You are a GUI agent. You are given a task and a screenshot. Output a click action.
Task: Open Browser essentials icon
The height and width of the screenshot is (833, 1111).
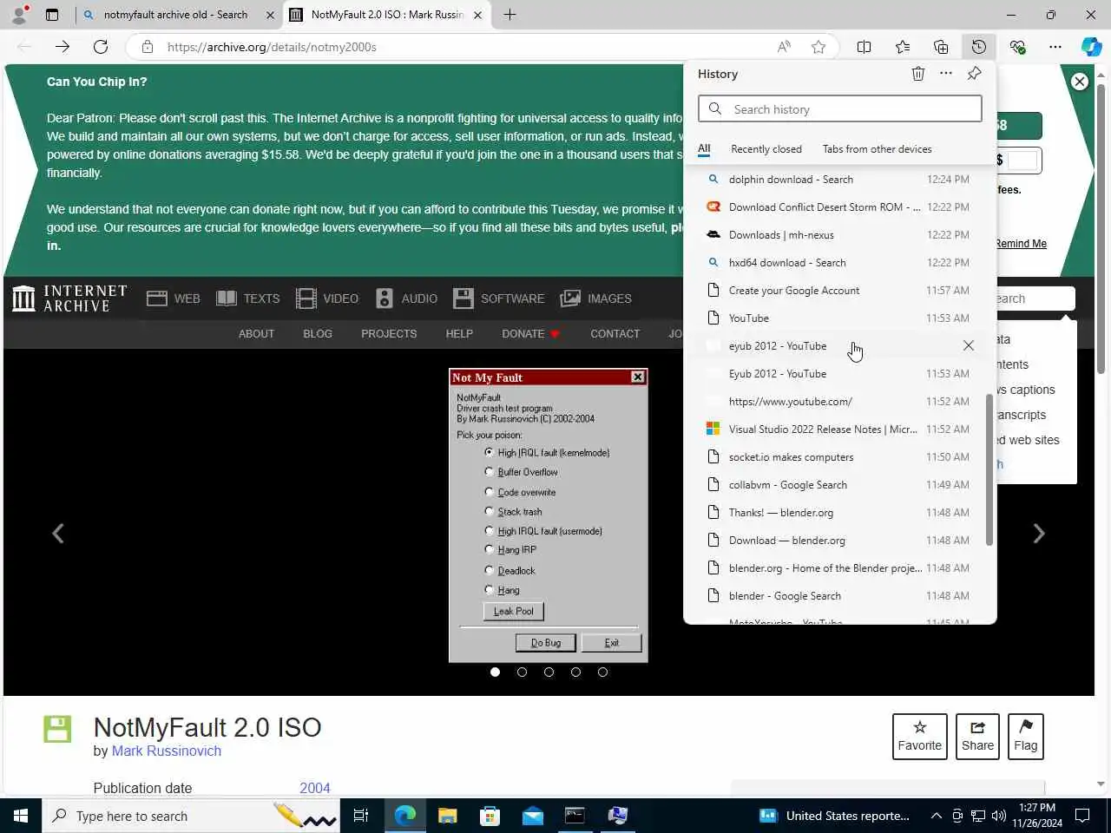1017,47
